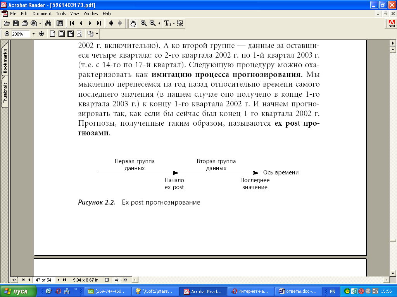The width and height of the screenshot is (397, 297).
Task: Open the Thumbnails side tab
Action: coord(5,92)
